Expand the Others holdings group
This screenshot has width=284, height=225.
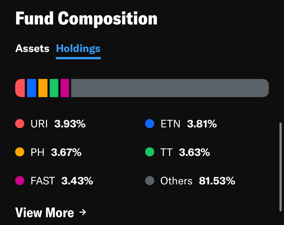click(x=177, y=181)
